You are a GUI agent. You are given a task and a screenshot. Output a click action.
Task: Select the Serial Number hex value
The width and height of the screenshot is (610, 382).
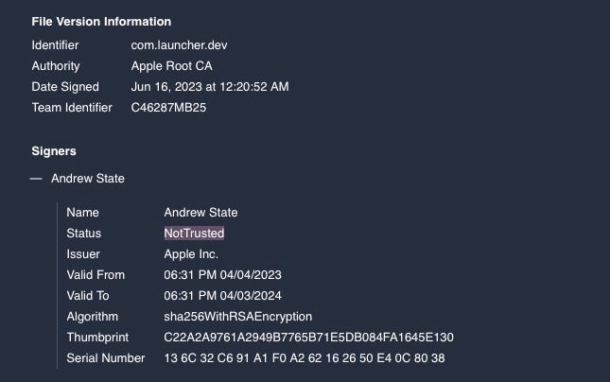[x=304, y=358]
